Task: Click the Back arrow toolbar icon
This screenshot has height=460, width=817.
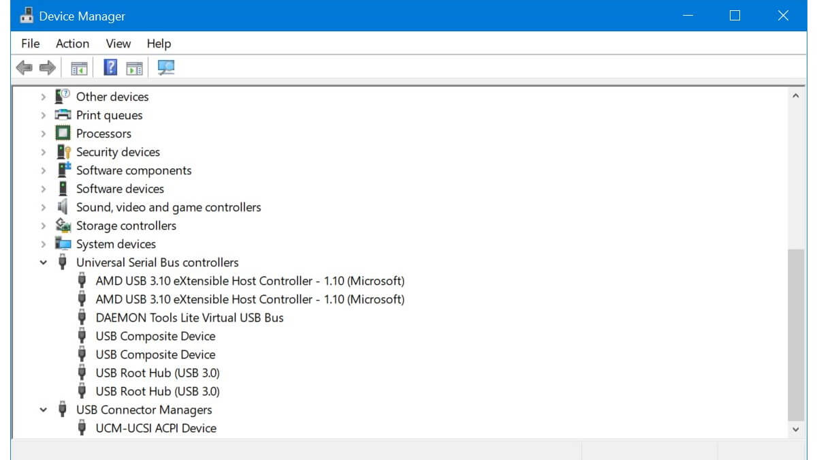Action: (x=25, y=67)
